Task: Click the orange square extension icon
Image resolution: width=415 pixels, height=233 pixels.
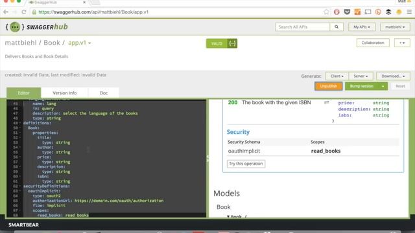Action: [357, 12]
